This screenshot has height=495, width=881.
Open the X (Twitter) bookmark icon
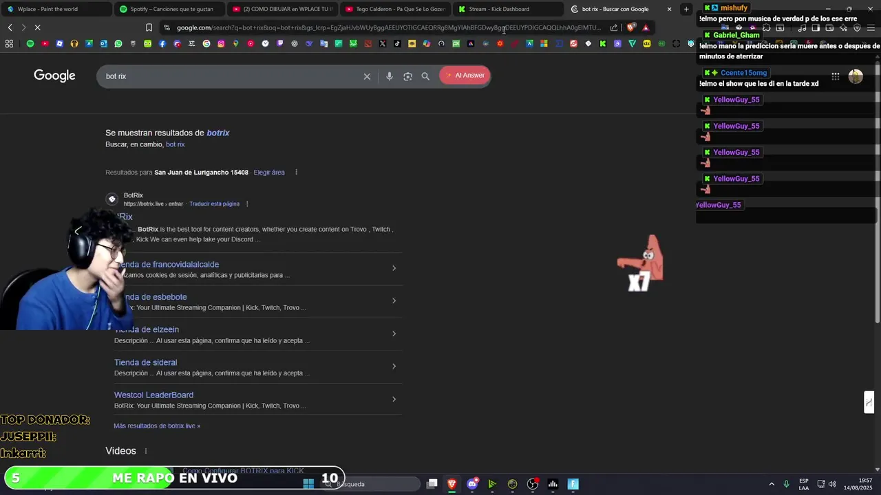tap(383, 44)
